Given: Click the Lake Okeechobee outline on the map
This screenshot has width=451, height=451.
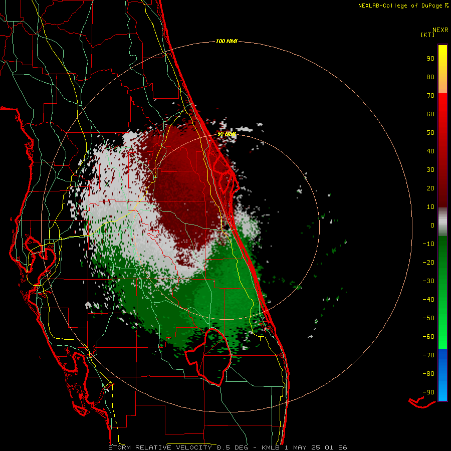Looking at the screenshot, I should (208, 357).
